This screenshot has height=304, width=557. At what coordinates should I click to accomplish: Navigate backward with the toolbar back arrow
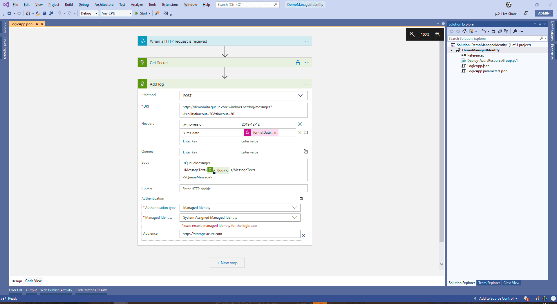[x=9, y=13]
